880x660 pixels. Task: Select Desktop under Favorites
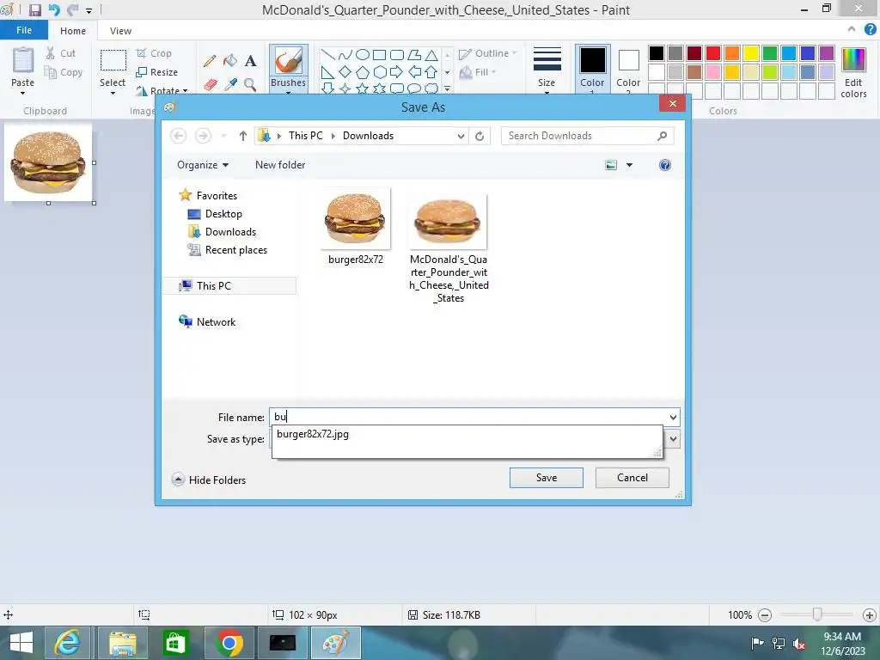pos(223,214)
